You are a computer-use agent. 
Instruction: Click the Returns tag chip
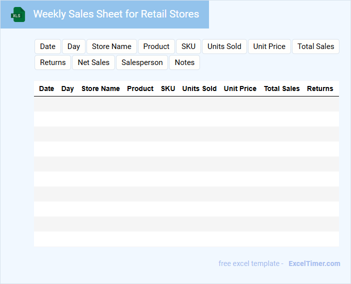(x=52, y=62)
